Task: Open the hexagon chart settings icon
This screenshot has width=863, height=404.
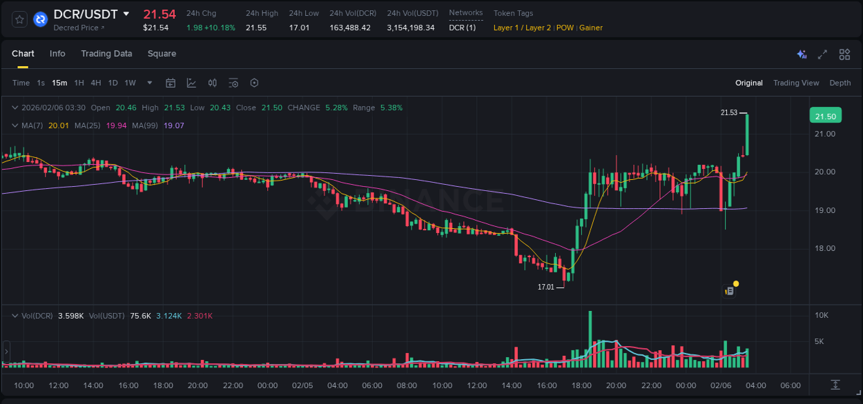Action: tap(254, 83)
